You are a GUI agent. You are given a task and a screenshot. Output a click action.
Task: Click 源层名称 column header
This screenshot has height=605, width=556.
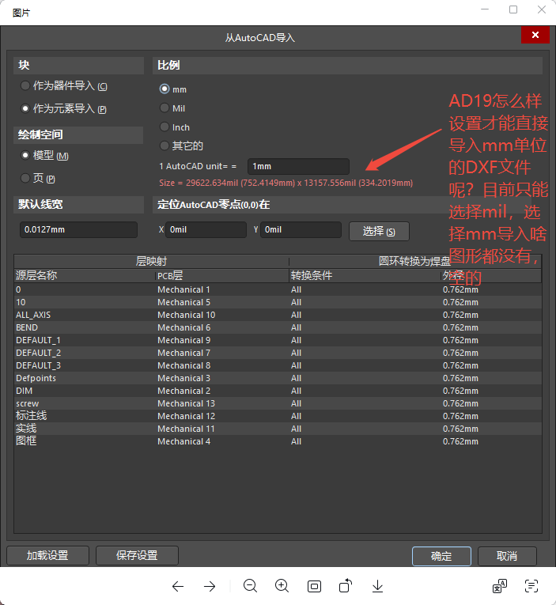[85, 275]
